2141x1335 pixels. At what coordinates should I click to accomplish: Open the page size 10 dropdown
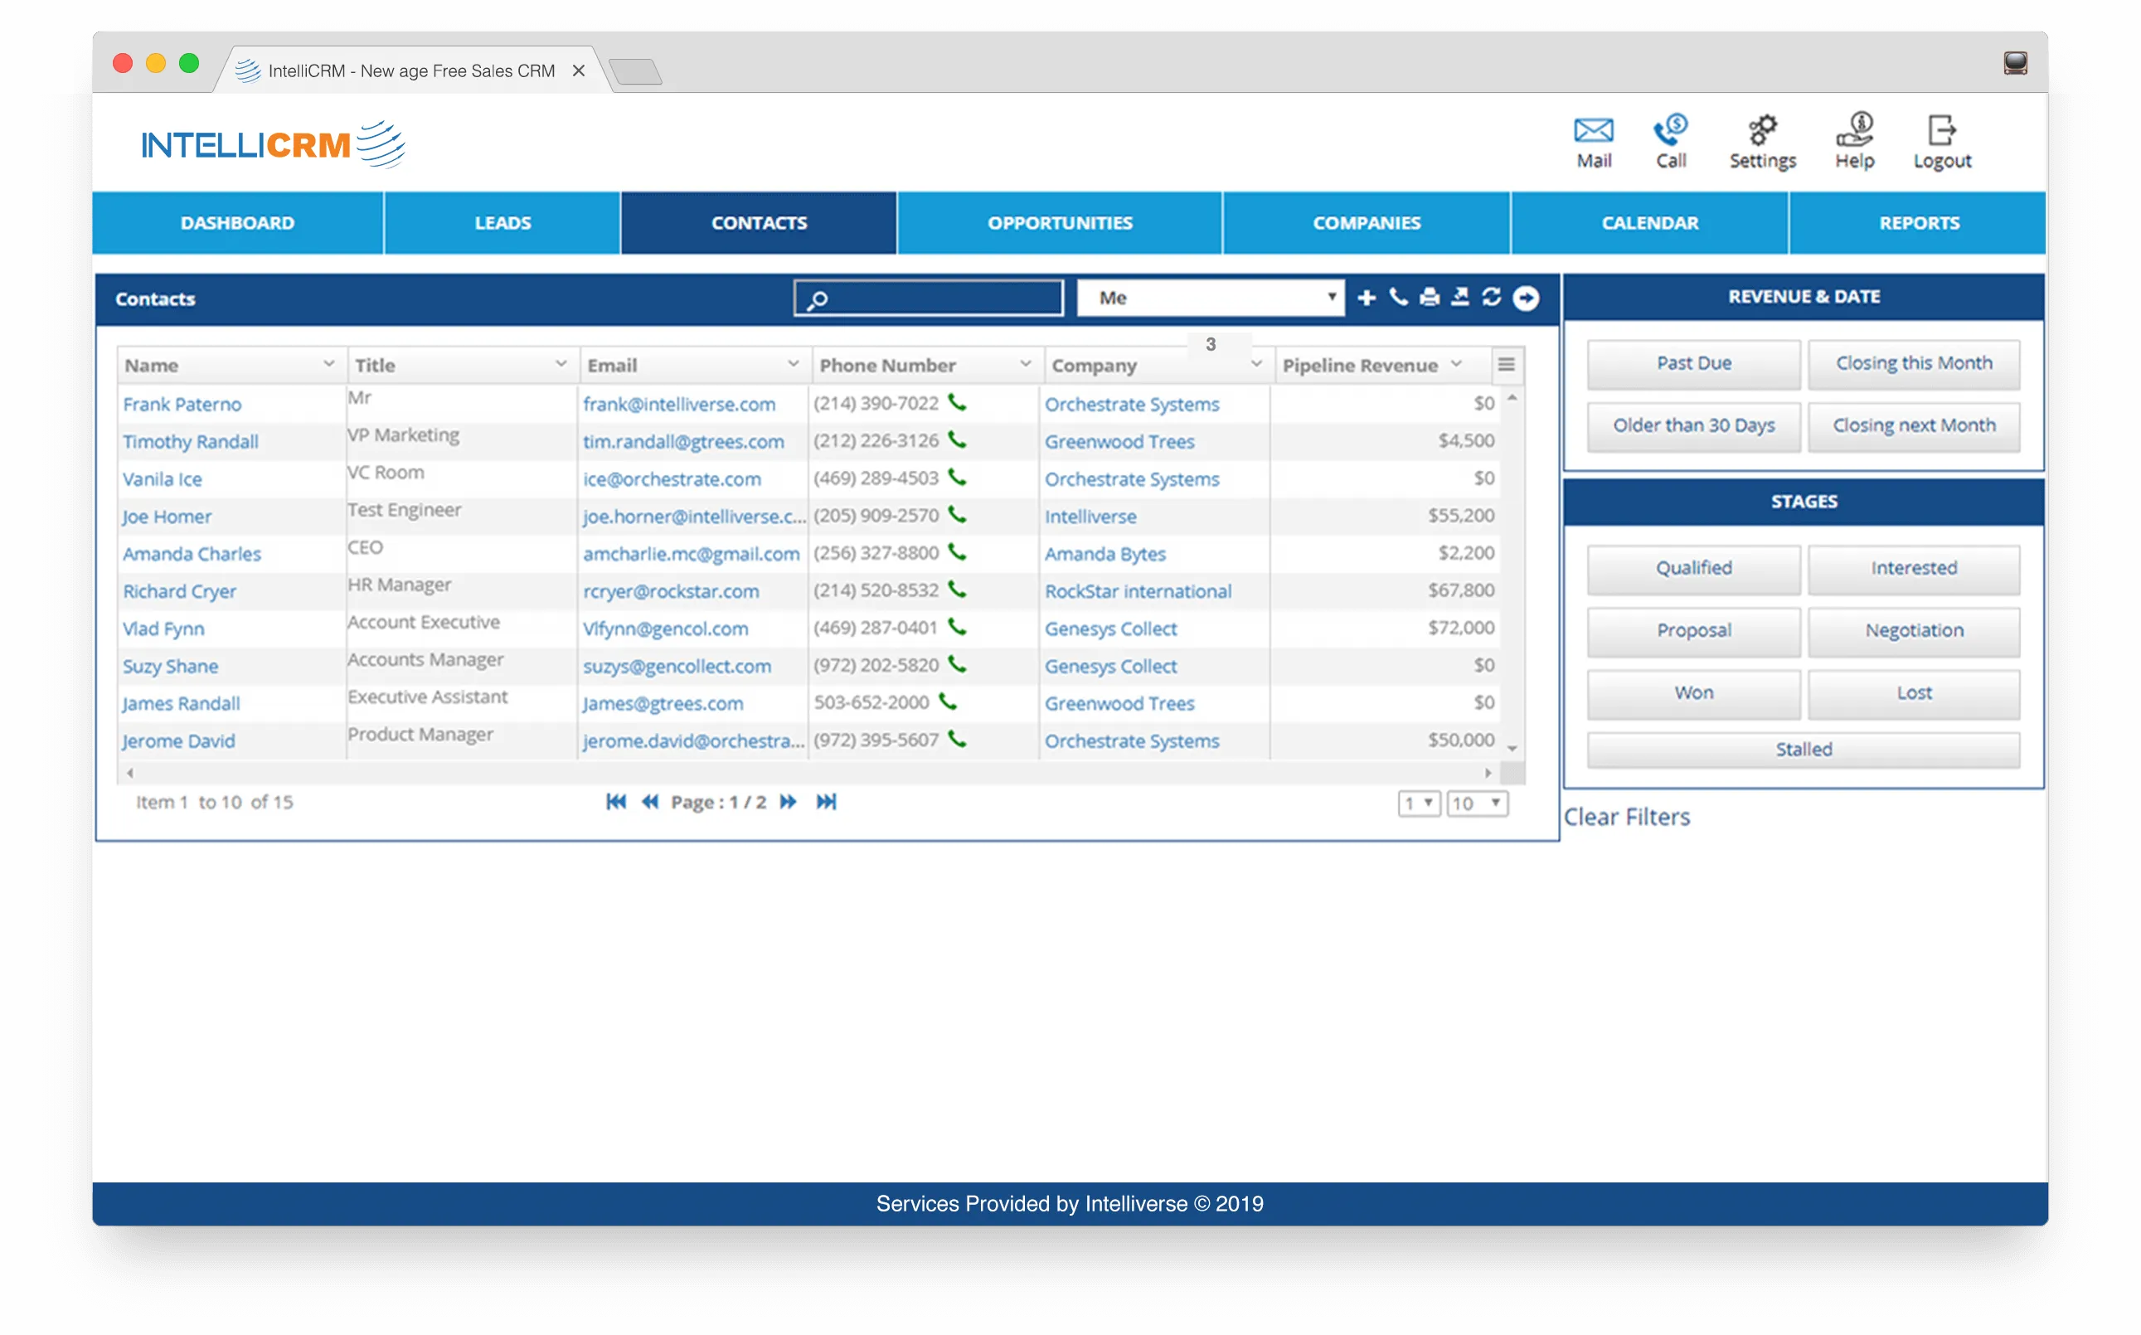[x=1477, y=803]
